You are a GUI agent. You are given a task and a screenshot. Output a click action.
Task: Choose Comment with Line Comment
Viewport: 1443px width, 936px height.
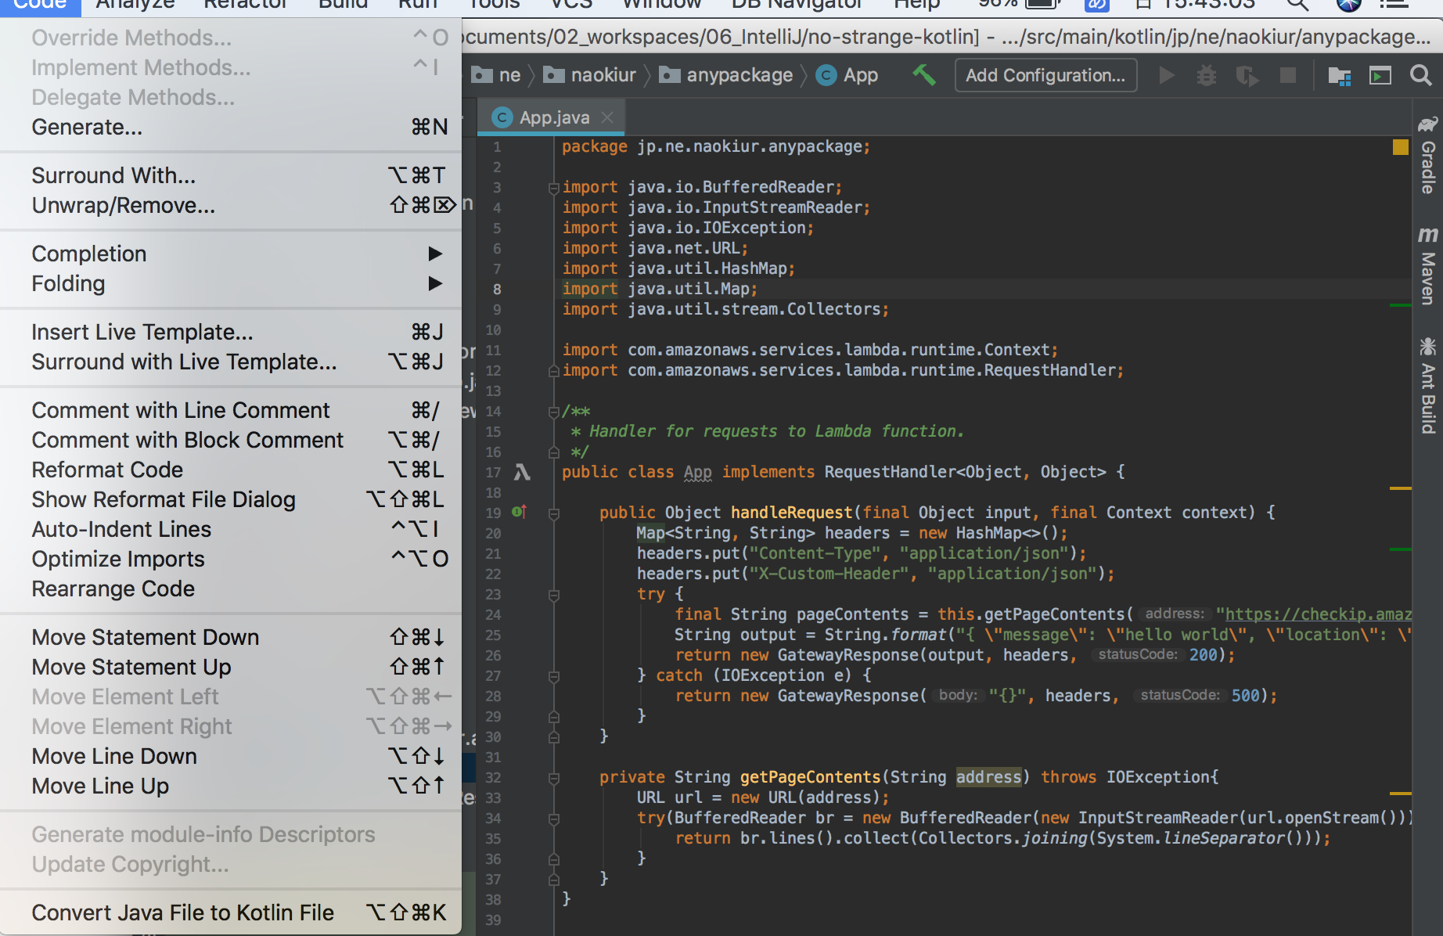click(231, 410)
